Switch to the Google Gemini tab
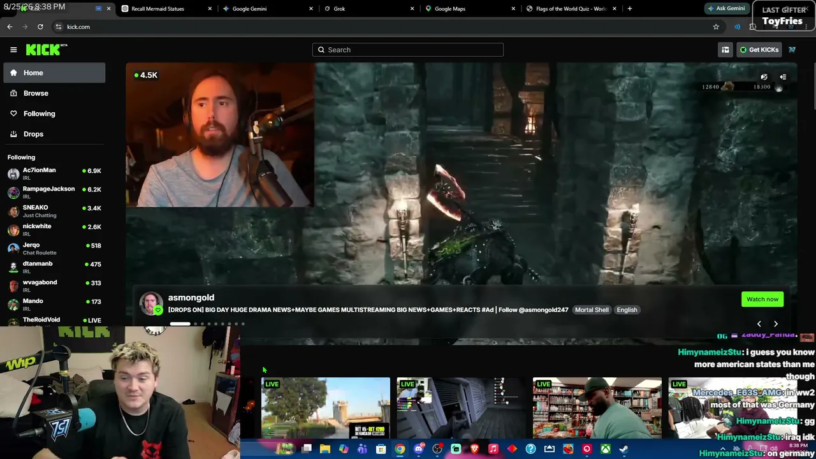The width and height of the screenshot is (816, 459). coord(268,9)
